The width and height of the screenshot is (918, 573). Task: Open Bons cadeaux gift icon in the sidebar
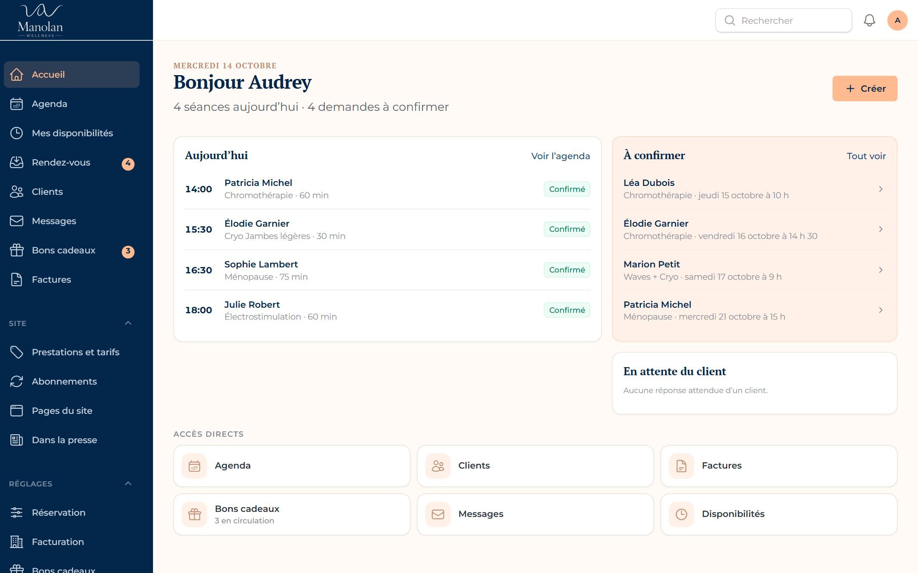(x=17, y=250)
